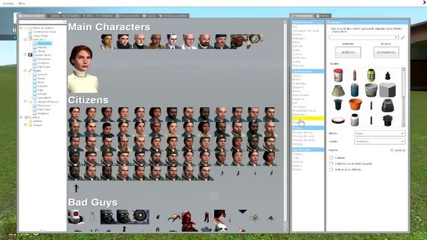
Task: Select the yellow highlighted tool in tool list
Action: click(x=308, y=118)
